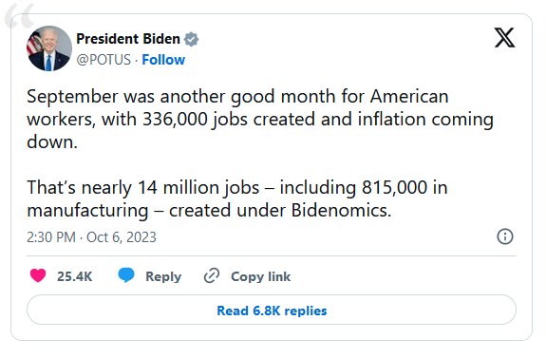Open the President Biden display name

(x=128, y=39)
